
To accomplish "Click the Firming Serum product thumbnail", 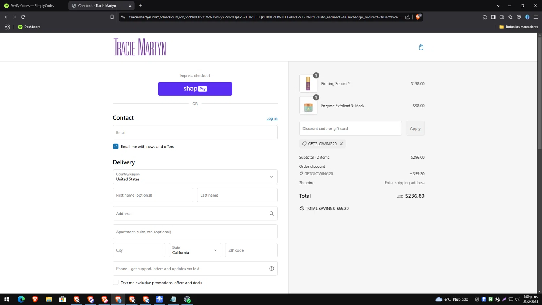I will 308,83.
